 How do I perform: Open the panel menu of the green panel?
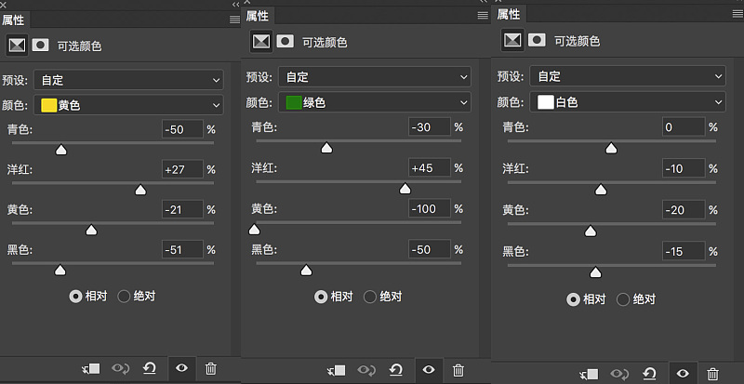click(x=483, y=16)
